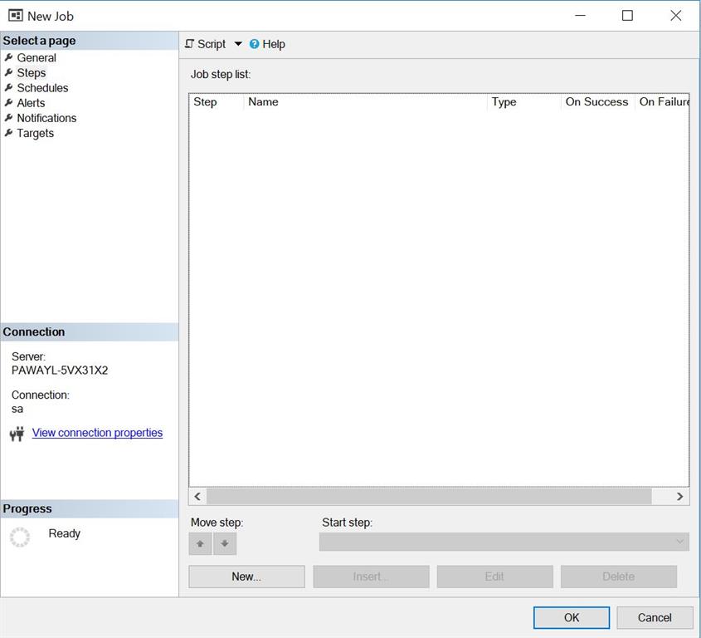Click the move step up arrow
Viewport: 701px width, 638px height.
pyautogui.click(x=200, y=543)
